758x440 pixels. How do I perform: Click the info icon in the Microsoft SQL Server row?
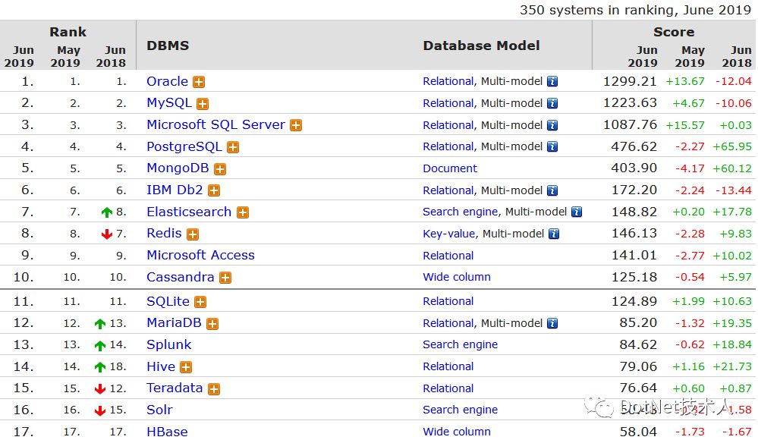(x=552, y=125)
